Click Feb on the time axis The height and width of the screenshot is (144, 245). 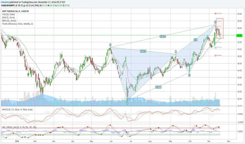(35, 141)
